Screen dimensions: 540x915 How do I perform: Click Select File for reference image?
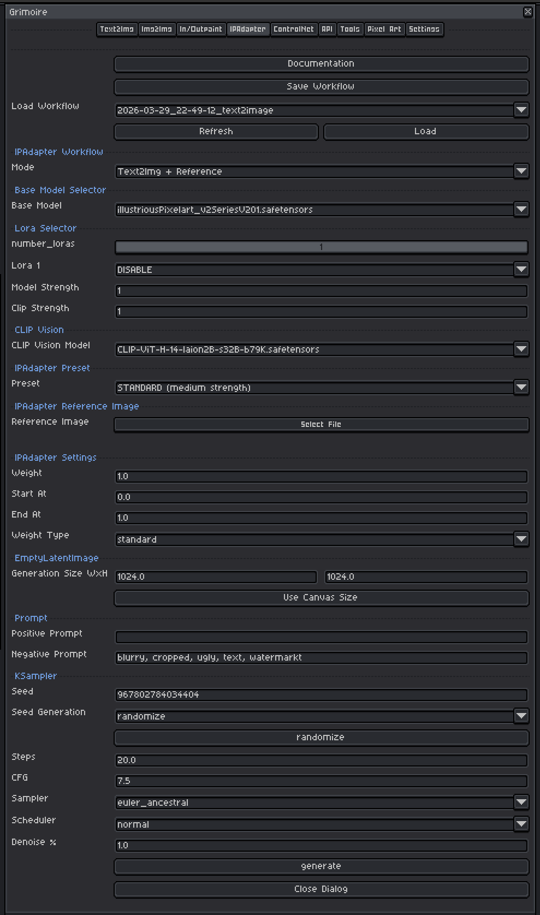[x=321, y=425]
